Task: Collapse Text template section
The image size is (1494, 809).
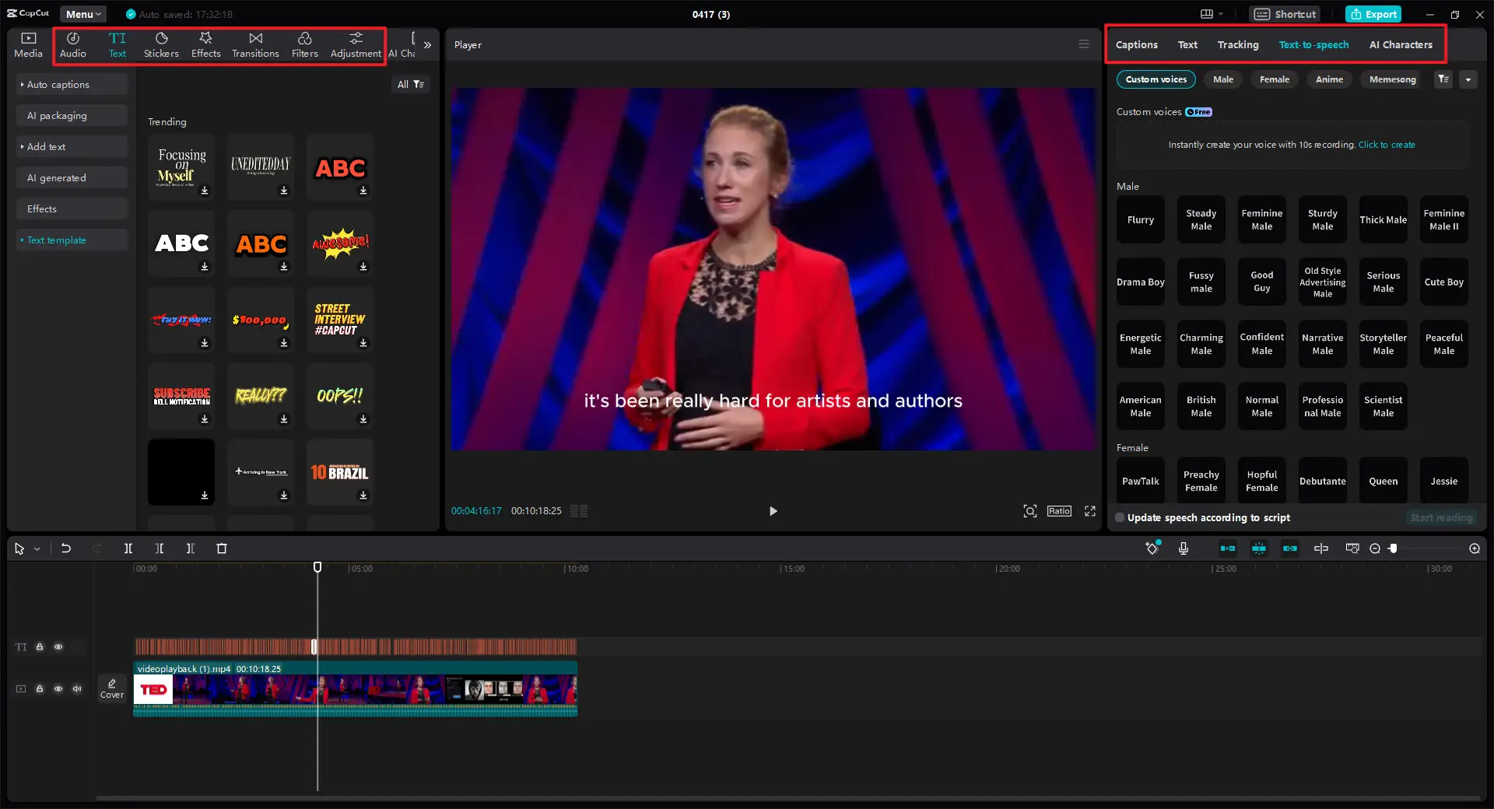Action: pyautogui.click(x=72, y=240)
